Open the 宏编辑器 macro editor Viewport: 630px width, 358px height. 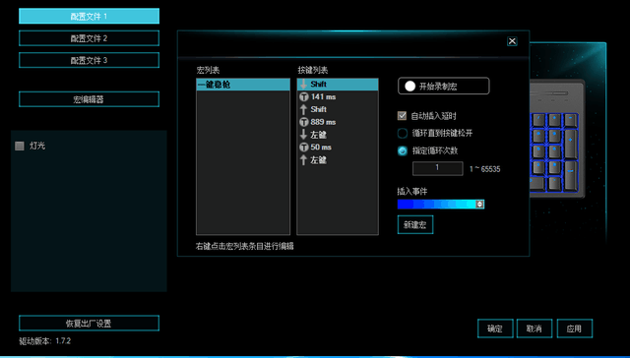89,99
